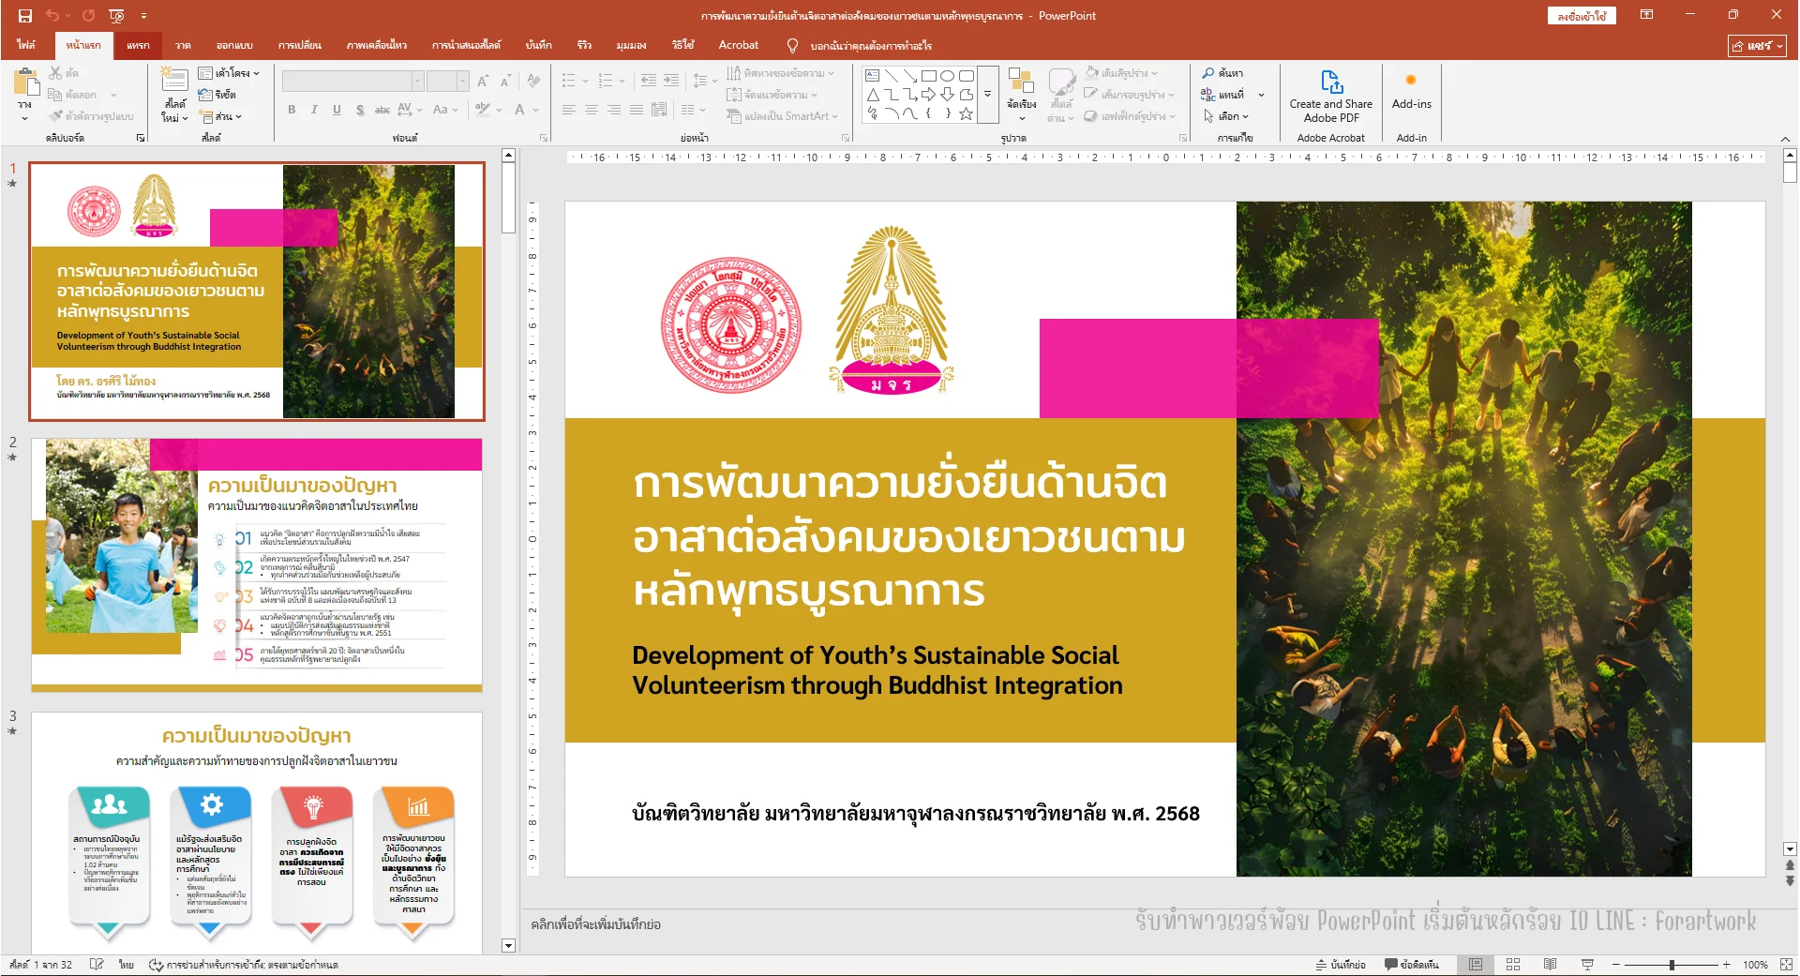The image size is (1800, 976).
Task: Click the zoom slider handle
Action: click(x=1672, y=965)
